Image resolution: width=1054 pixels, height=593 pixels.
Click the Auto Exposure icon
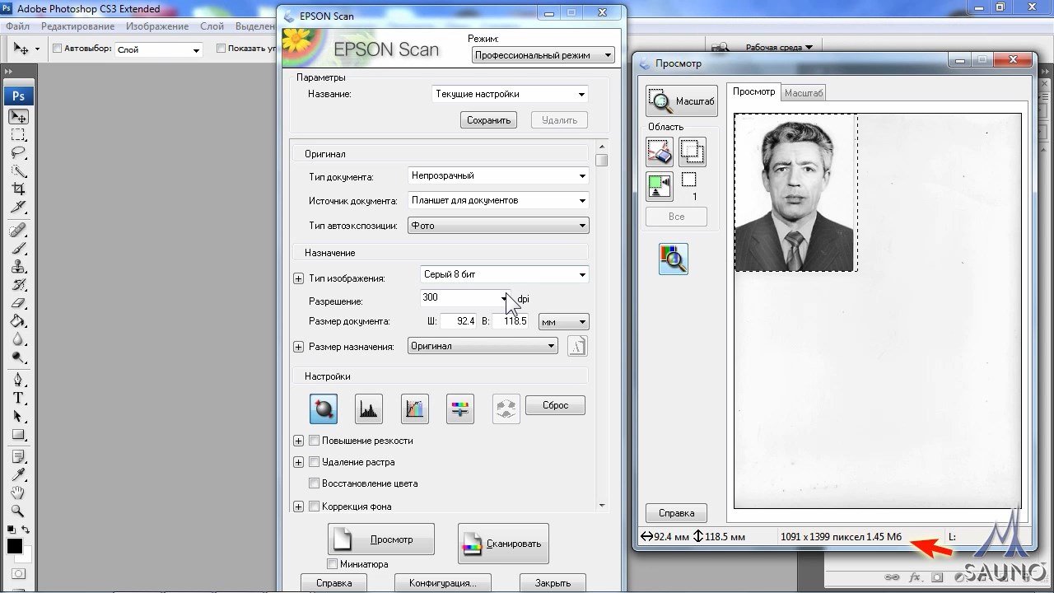click(x=323, y=409)
